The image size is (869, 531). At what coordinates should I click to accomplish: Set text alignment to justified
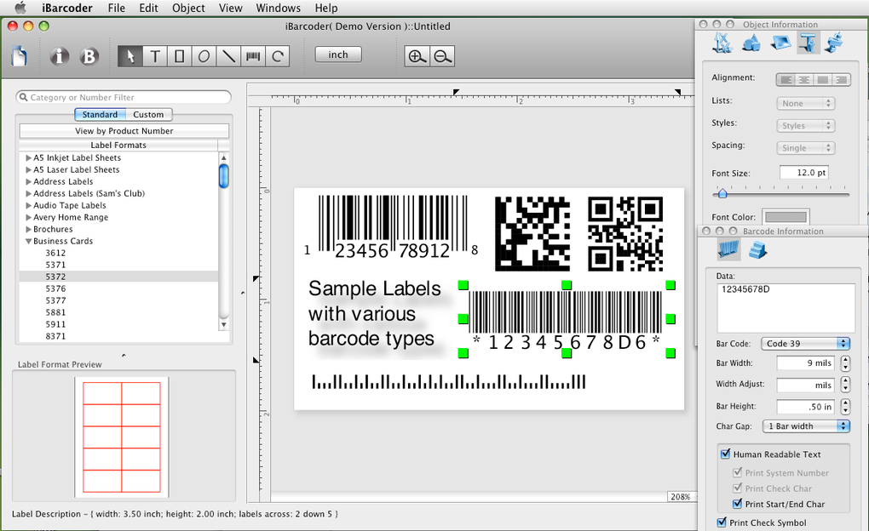pyautogui.click(x=823, y=80)
